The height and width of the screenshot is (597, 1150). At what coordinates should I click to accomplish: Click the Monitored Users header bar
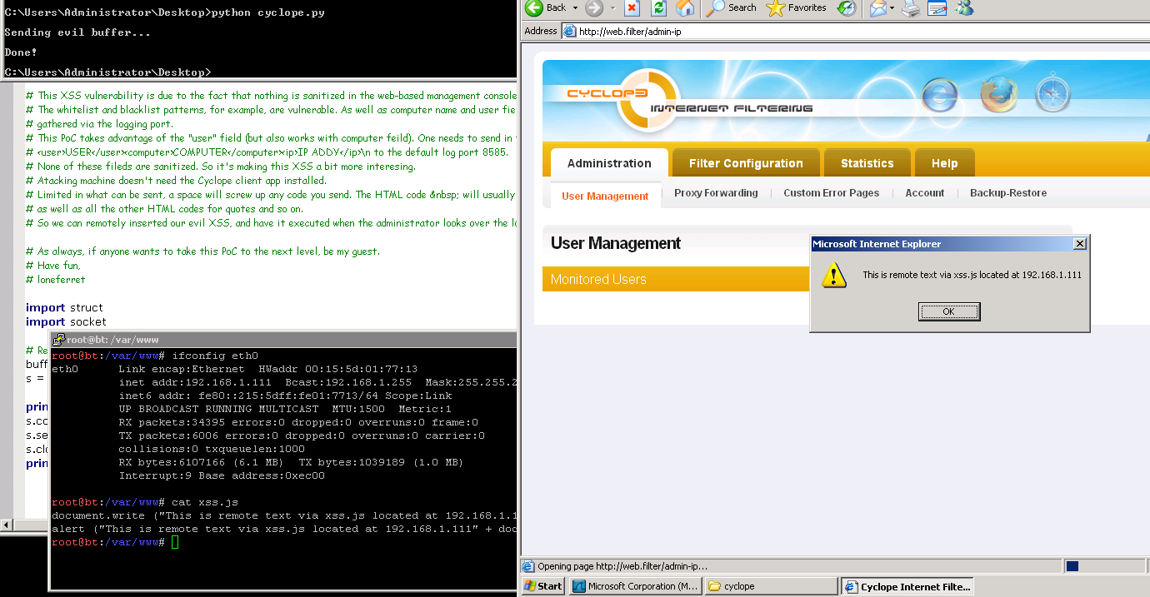tap(676, 279)
